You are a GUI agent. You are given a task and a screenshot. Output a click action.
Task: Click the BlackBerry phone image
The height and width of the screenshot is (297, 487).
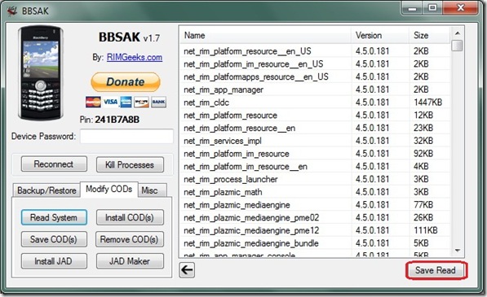(40, 72)
